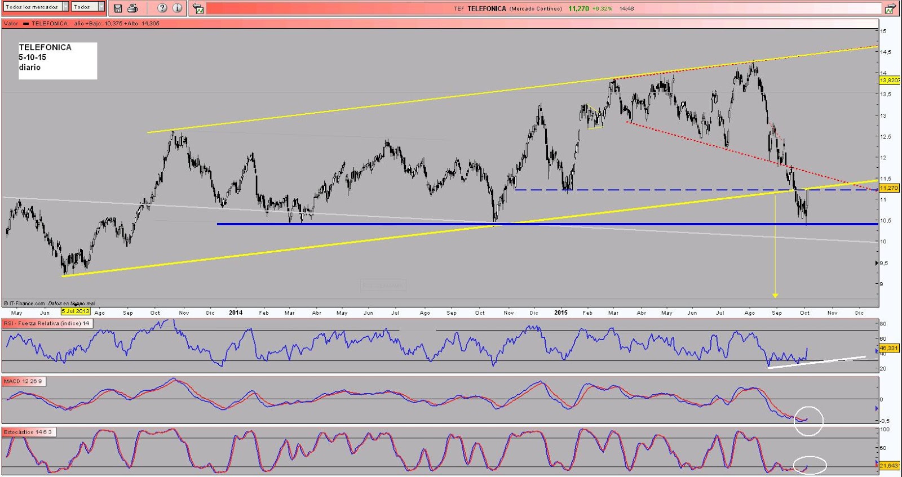This screenshot has height=477, width=902.
Task: Go to previous chart with left arrow icon
Action: 198,8
